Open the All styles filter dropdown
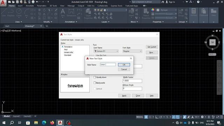The height and width of the screenshot is (126, 224). [75, 75]
